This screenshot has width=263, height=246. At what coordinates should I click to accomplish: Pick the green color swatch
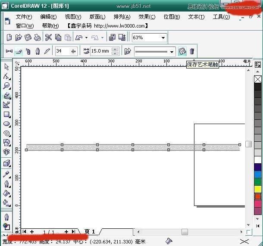pos(258,182)
